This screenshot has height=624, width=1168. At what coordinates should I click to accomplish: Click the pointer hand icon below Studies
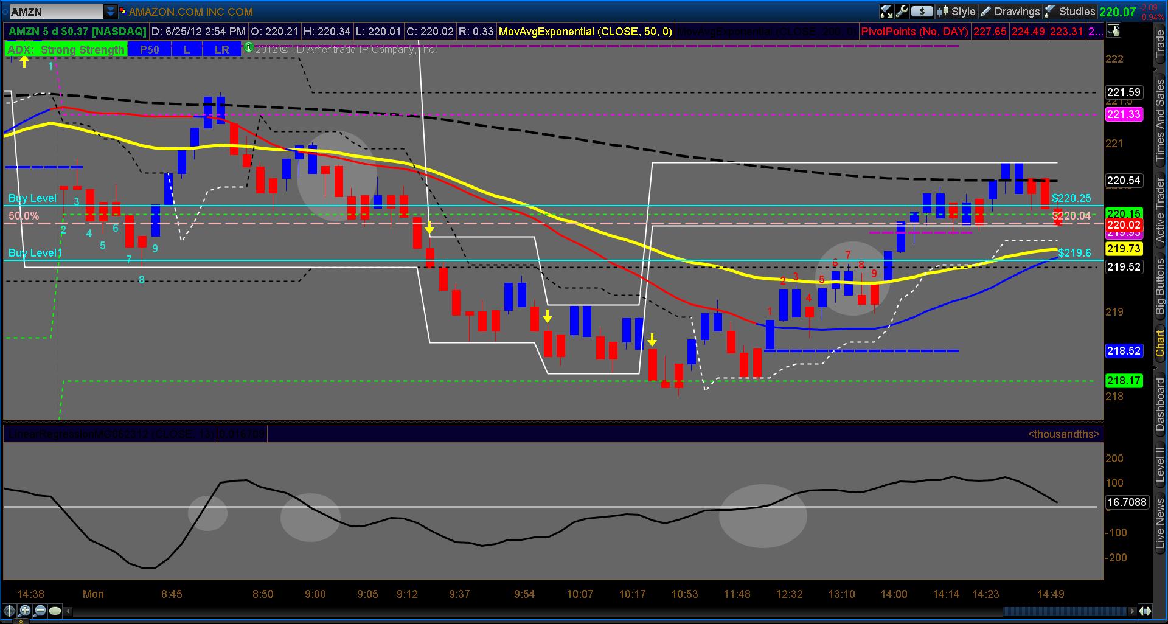pos(1114,31)
